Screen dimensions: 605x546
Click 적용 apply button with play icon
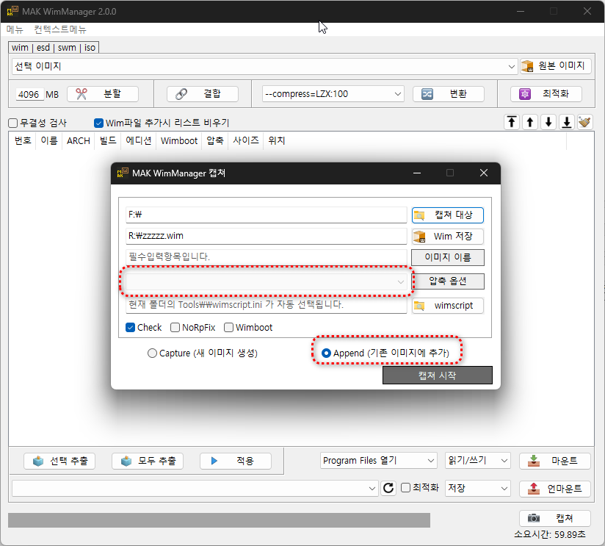[236, 461]
